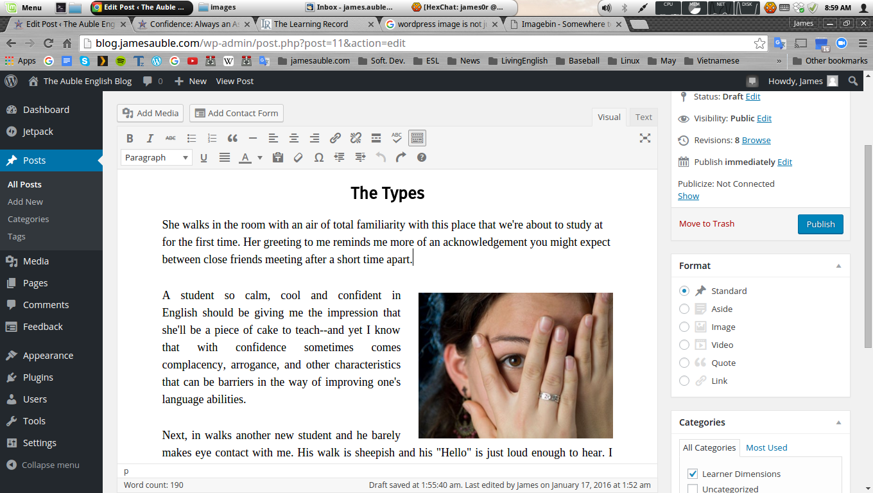Publish the post
Viewport: 873px width, 493px height.
820,224
